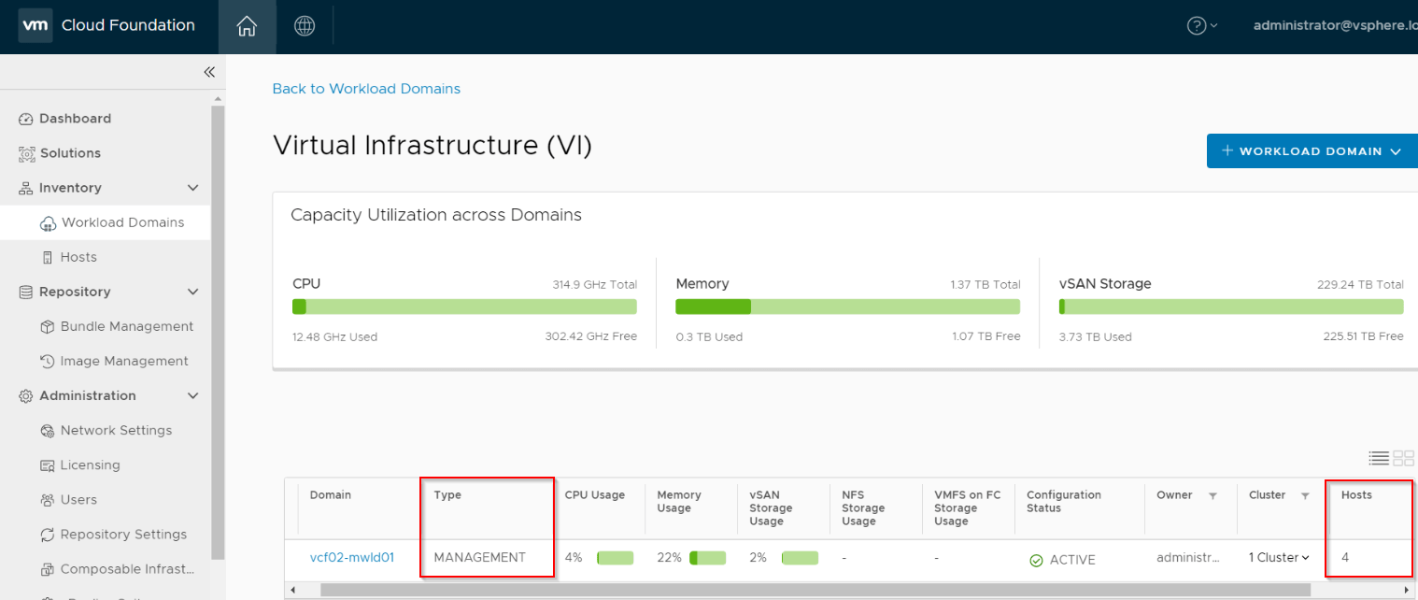Click Virtual Infrastructure (VI) heading
The image size is (1418, 600).
(432, 146)
